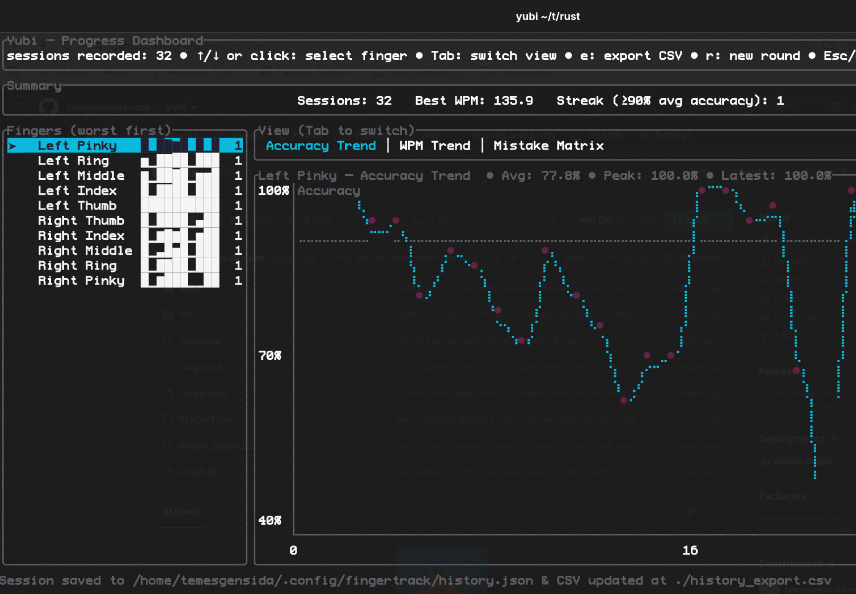Click the 'Peak: 100.0%' chart statistic

tap(651, 175)
